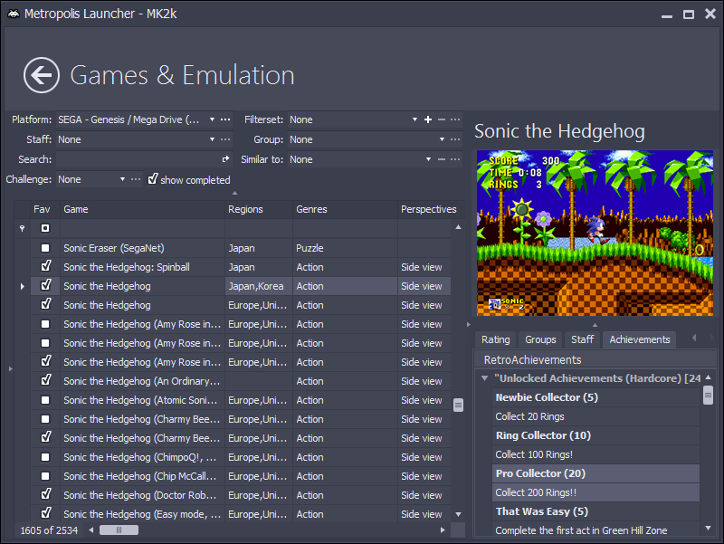Open the Staff filter dropdown
724x544 pixels.
tap(212, 139)
